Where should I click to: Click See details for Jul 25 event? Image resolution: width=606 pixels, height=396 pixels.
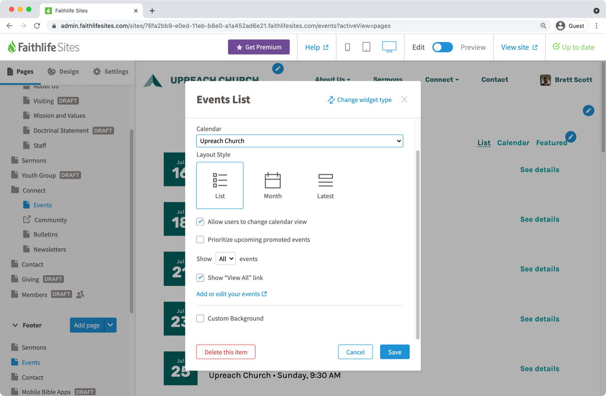pos(540,369)
